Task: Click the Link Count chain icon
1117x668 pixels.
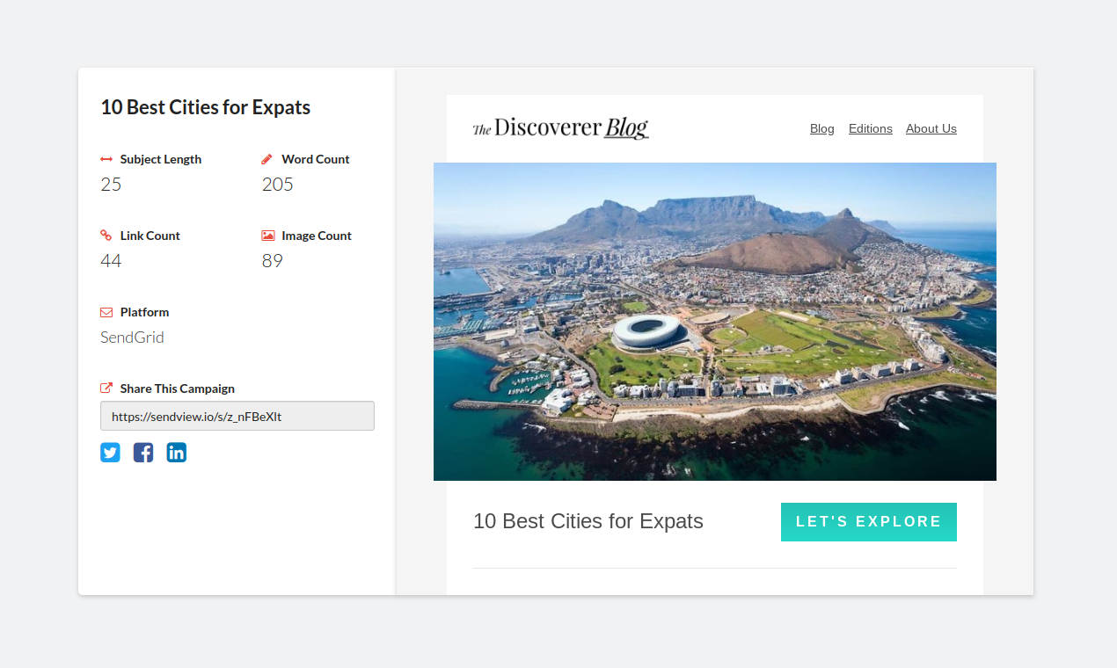Action: 106,236
